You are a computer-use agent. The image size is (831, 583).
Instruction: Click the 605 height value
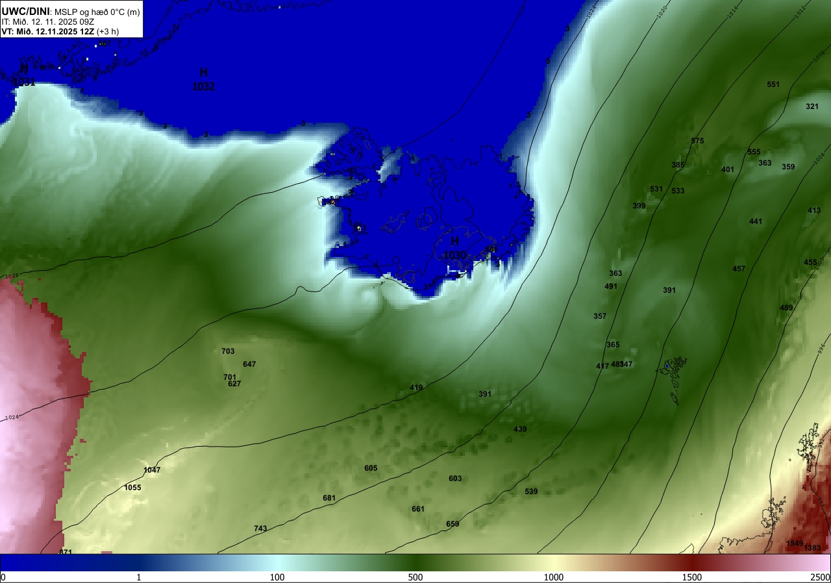click(x=371, y=468)
